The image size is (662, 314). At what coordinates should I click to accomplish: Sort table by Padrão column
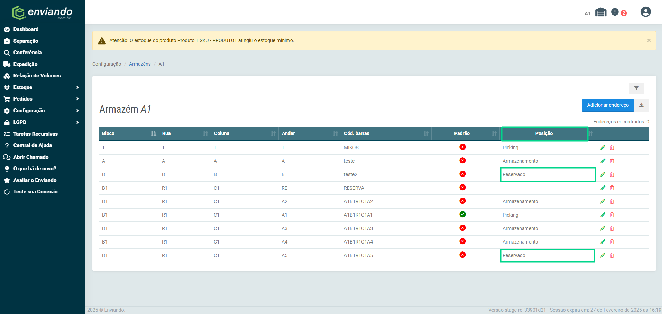tap(466, 134)
